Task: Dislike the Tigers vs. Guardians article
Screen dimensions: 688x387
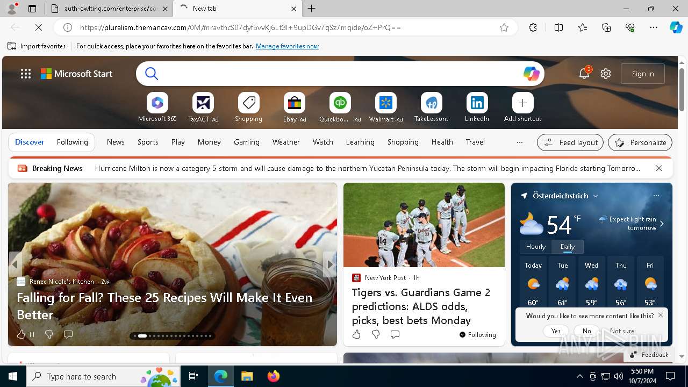Action: [x=376, y=334]
